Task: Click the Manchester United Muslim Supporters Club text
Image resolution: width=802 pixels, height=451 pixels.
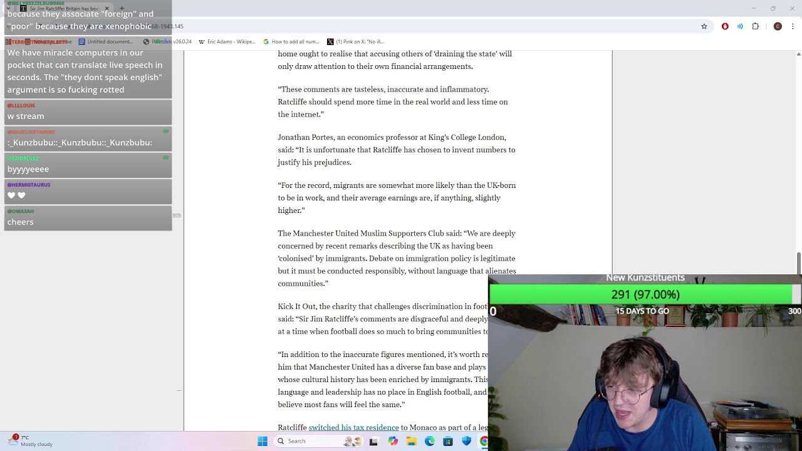Action: 397,258
